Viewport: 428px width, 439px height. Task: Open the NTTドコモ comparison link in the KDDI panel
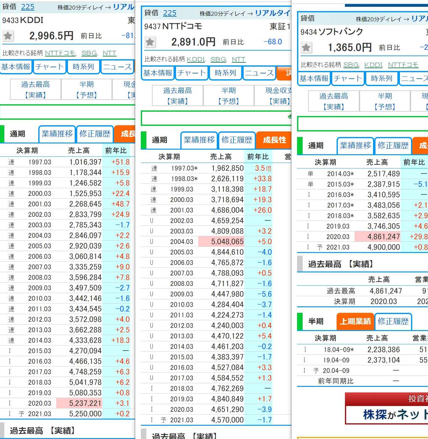60,53
